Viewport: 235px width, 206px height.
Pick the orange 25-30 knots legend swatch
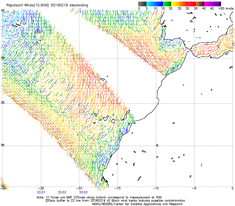[184, 4]
